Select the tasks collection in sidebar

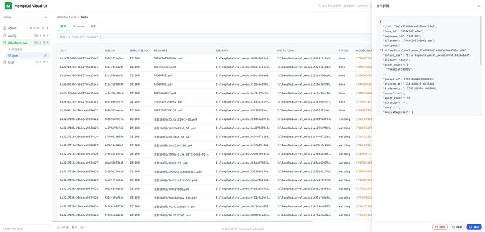pos(29,55)
